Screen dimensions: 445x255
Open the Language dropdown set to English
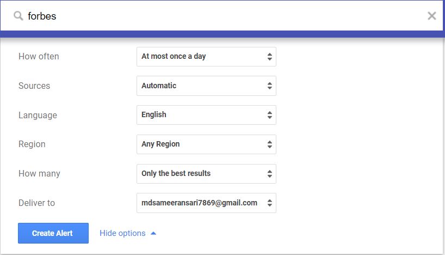click(206, 115)
